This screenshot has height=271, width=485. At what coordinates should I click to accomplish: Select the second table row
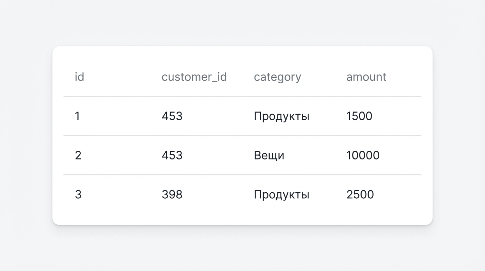coord(242,155)
